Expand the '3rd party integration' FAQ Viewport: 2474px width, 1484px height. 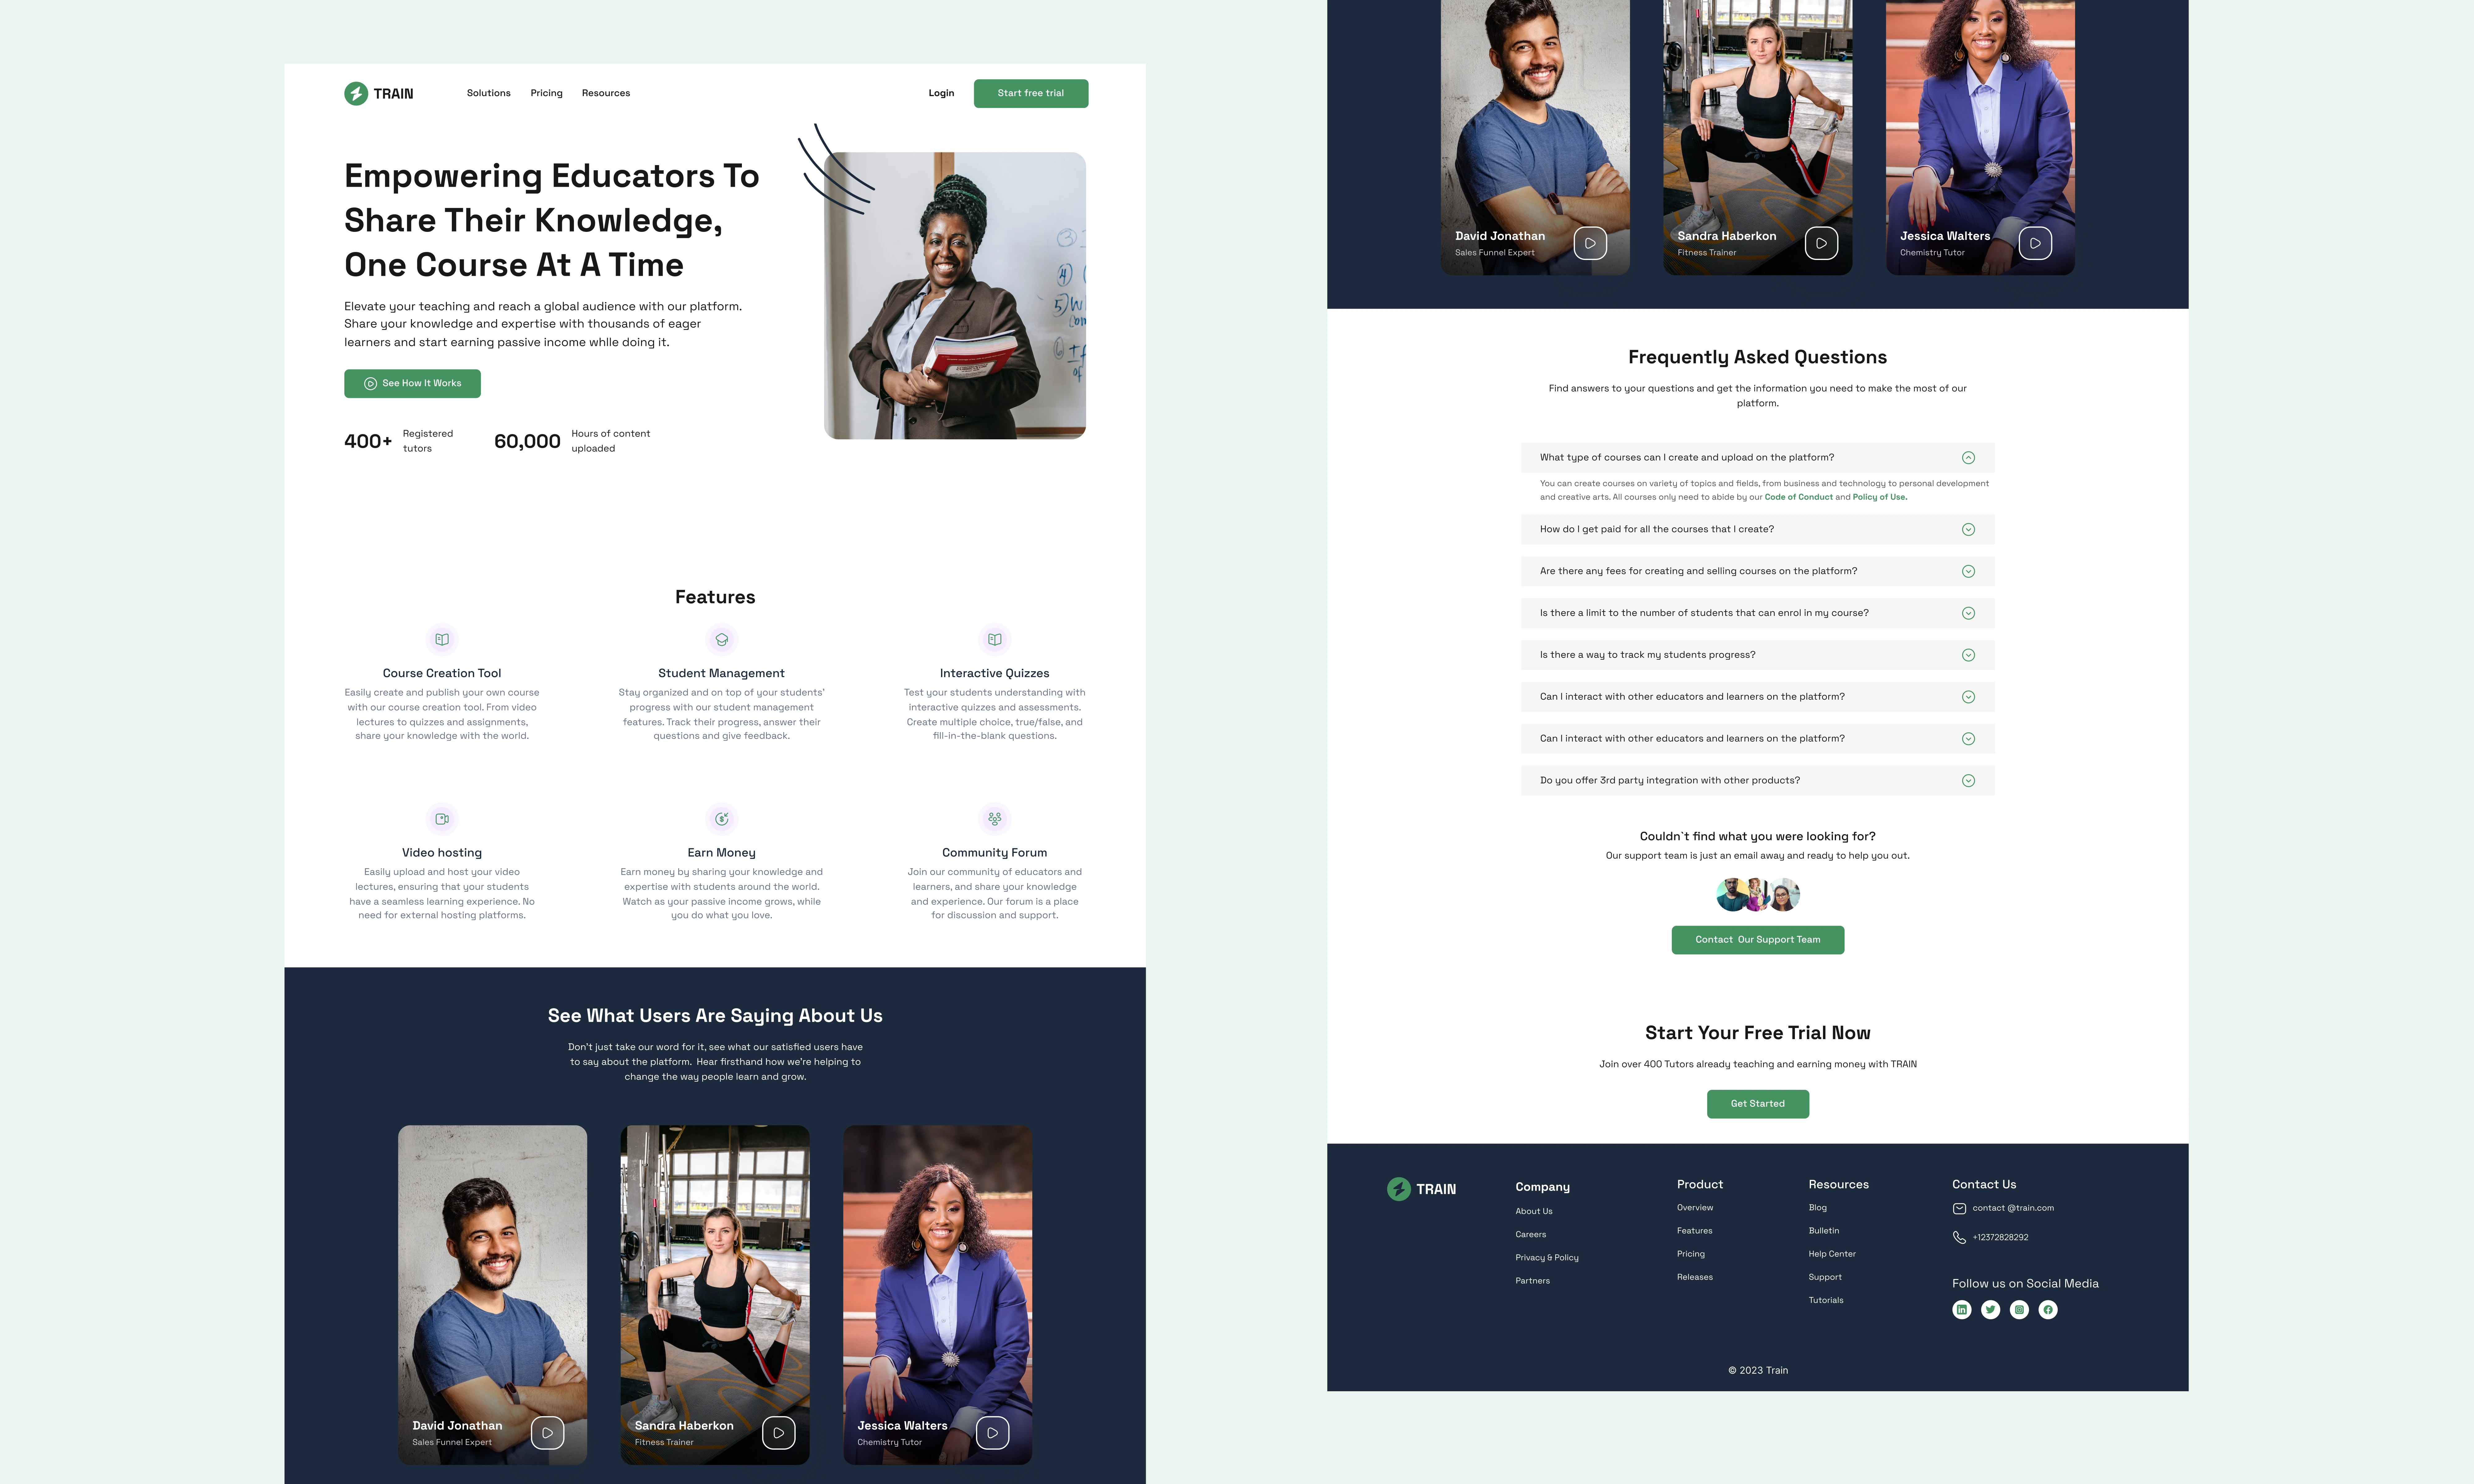pos(1968,781)
